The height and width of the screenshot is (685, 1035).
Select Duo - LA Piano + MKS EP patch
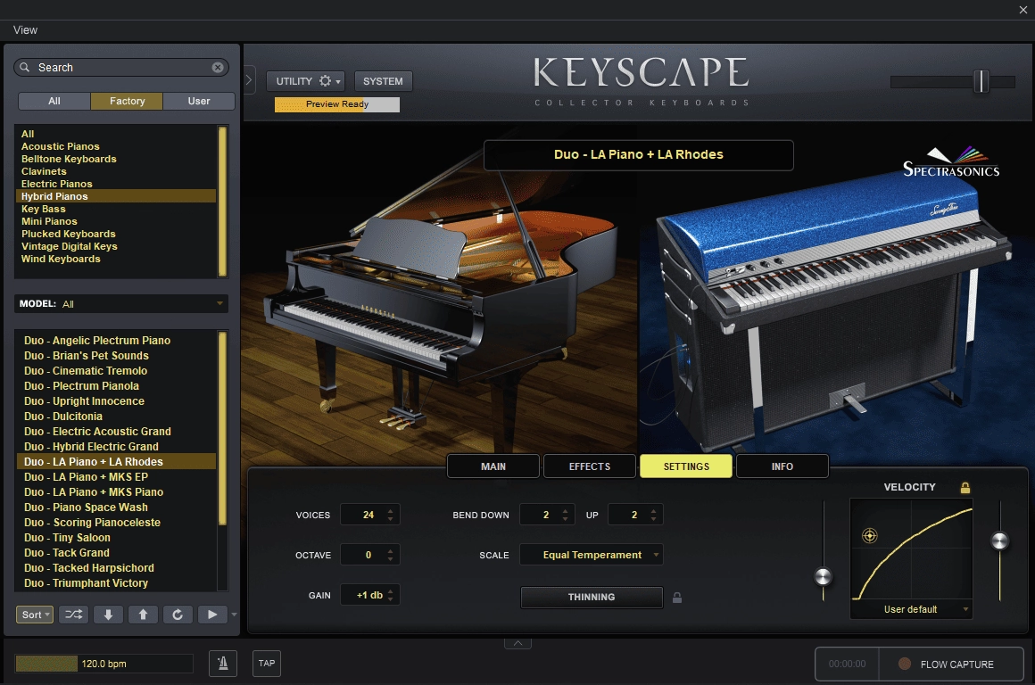point(116,476)
